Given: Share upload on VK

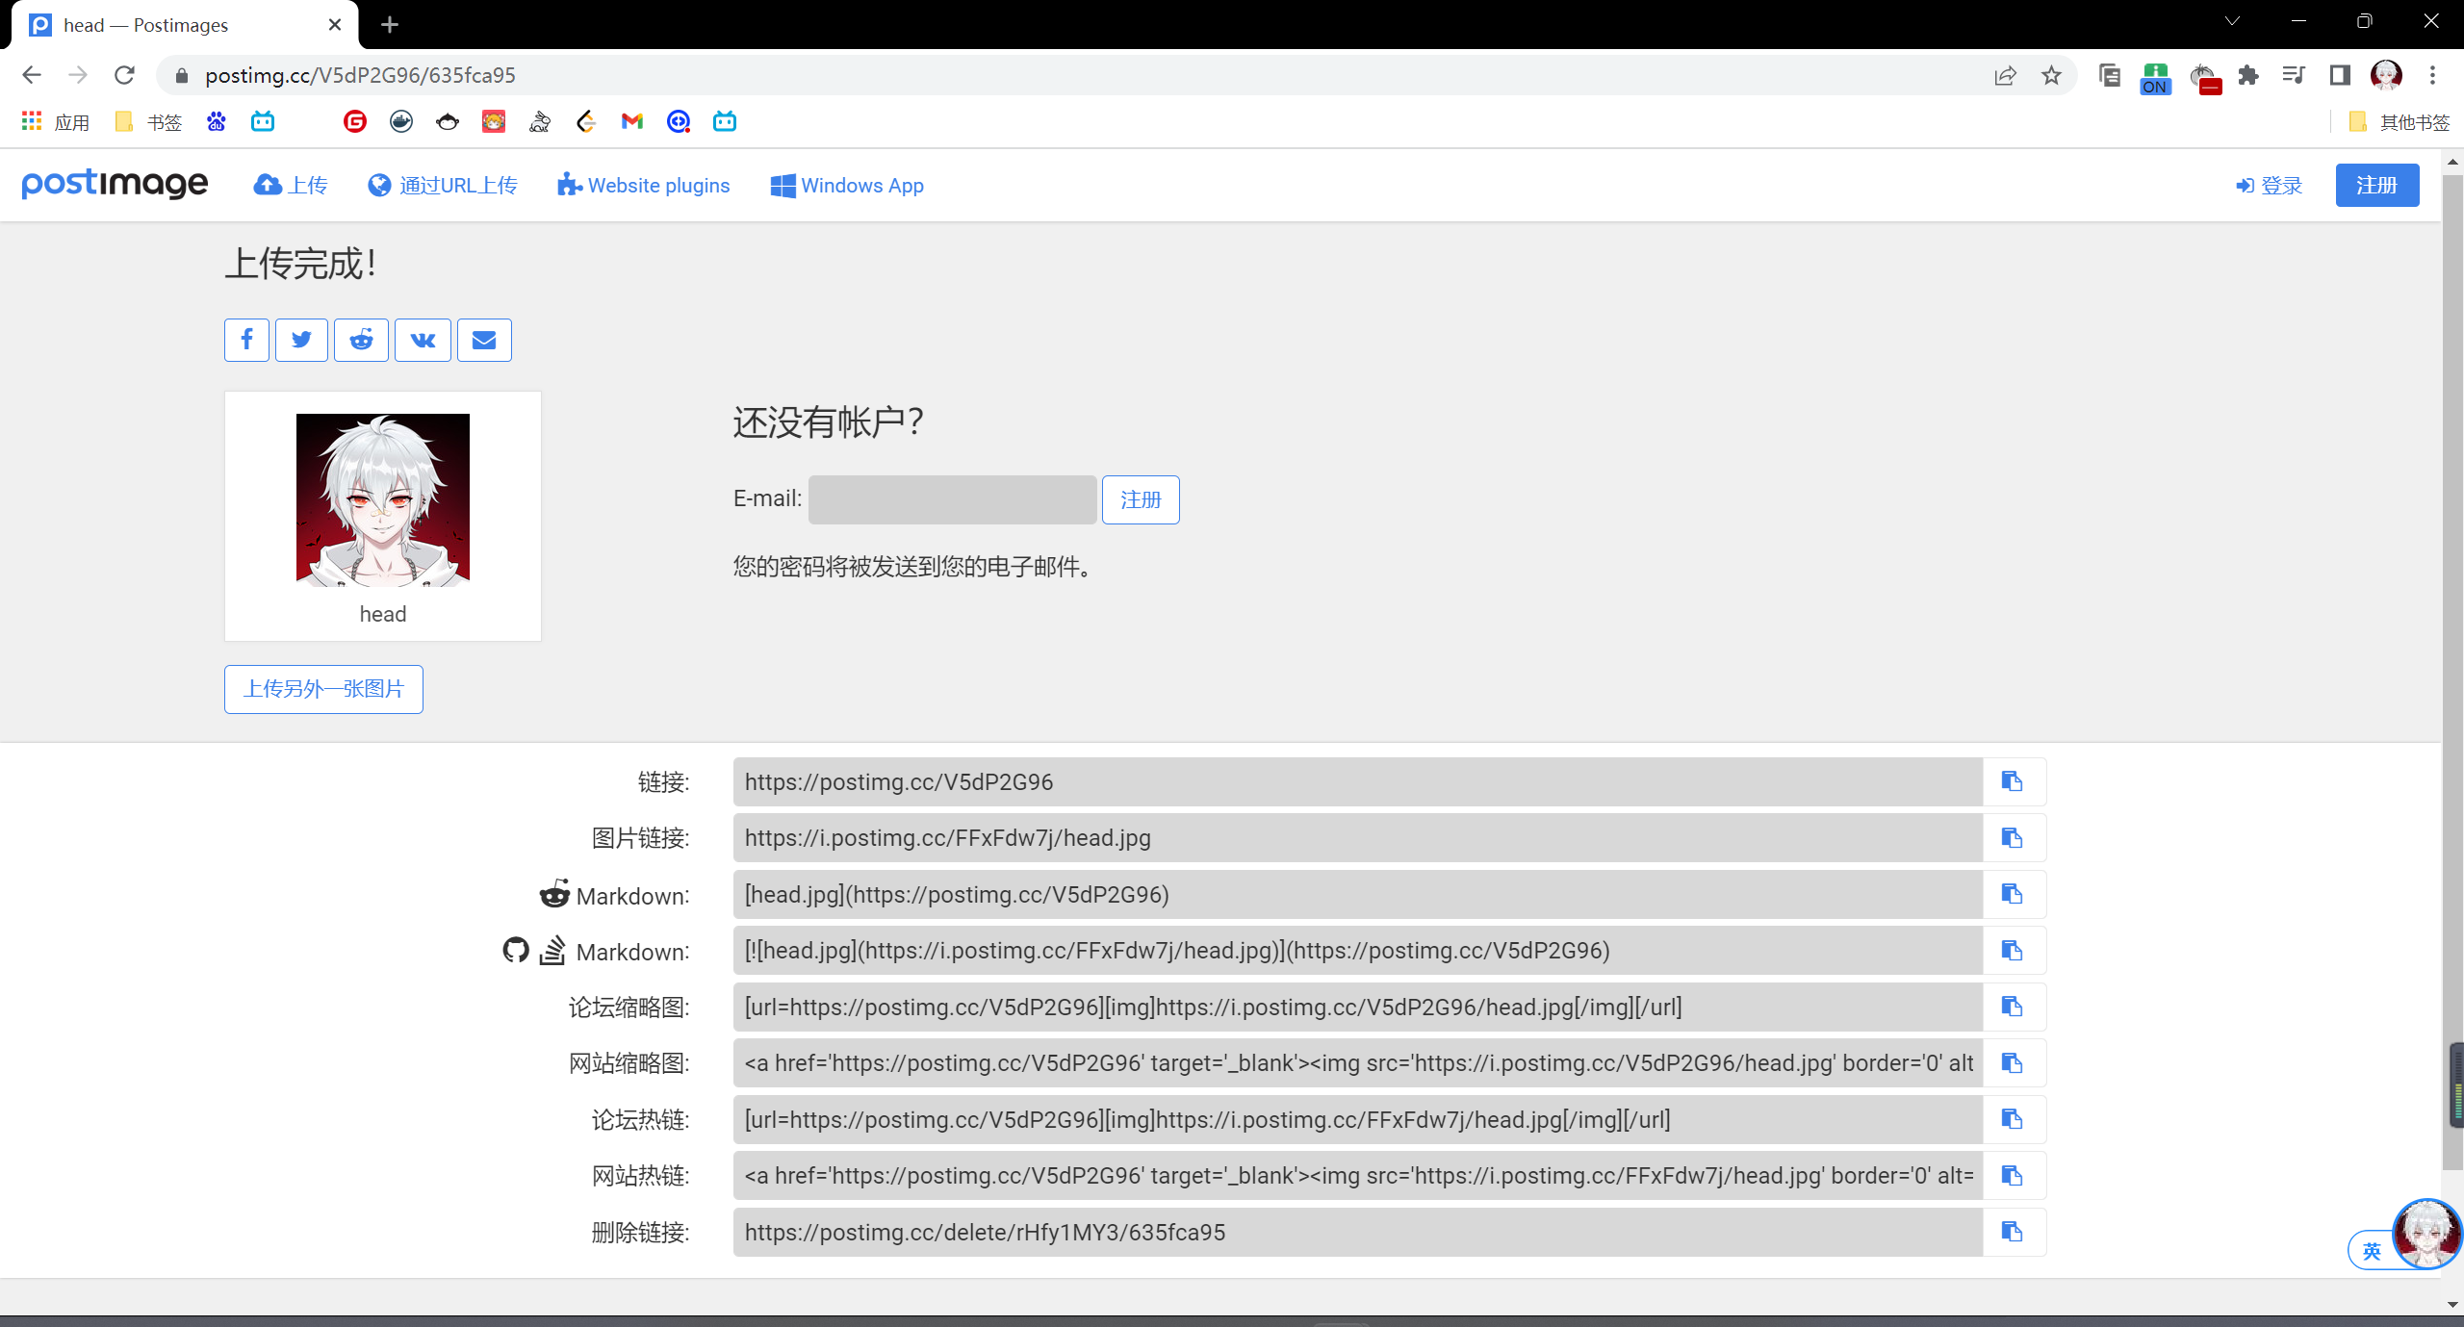Looking at the screenshot, I should coord(423,340).
